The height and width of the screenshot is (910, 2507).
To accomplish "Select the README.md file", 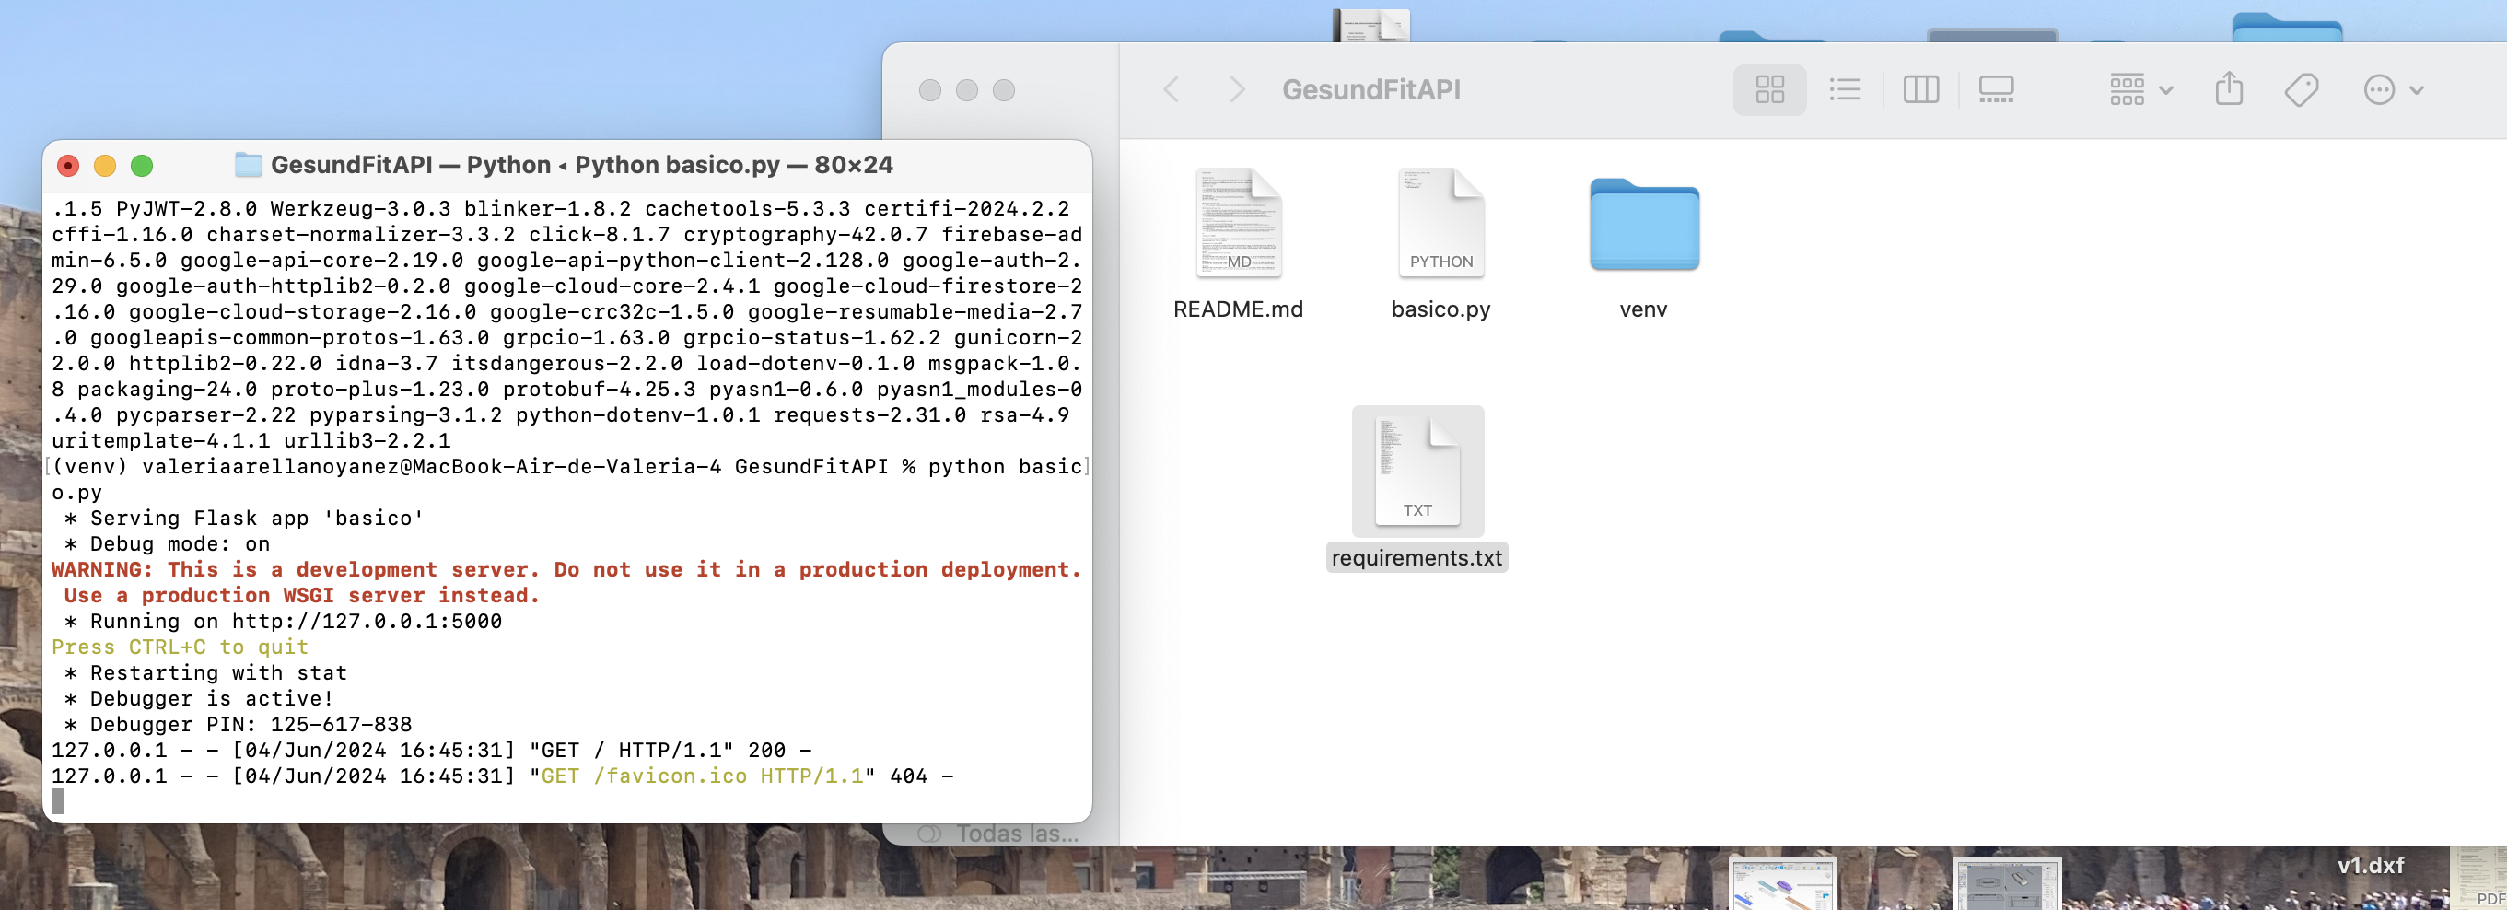I will (1238, 223).
